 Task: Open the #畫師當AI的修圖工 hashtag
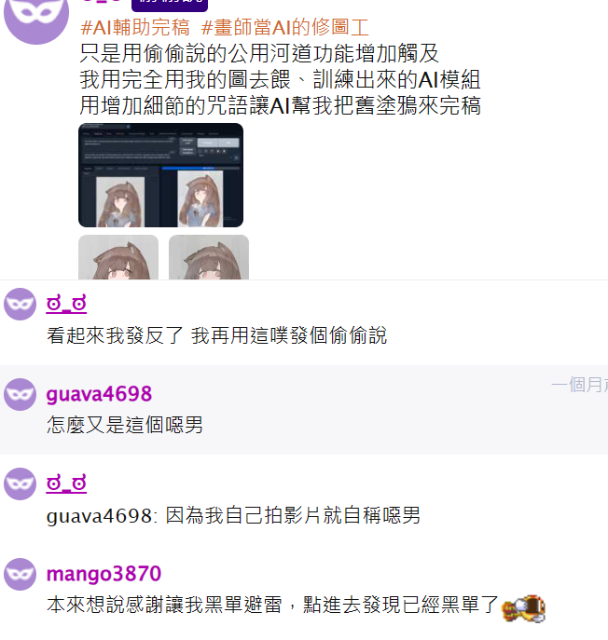(285, 28)
